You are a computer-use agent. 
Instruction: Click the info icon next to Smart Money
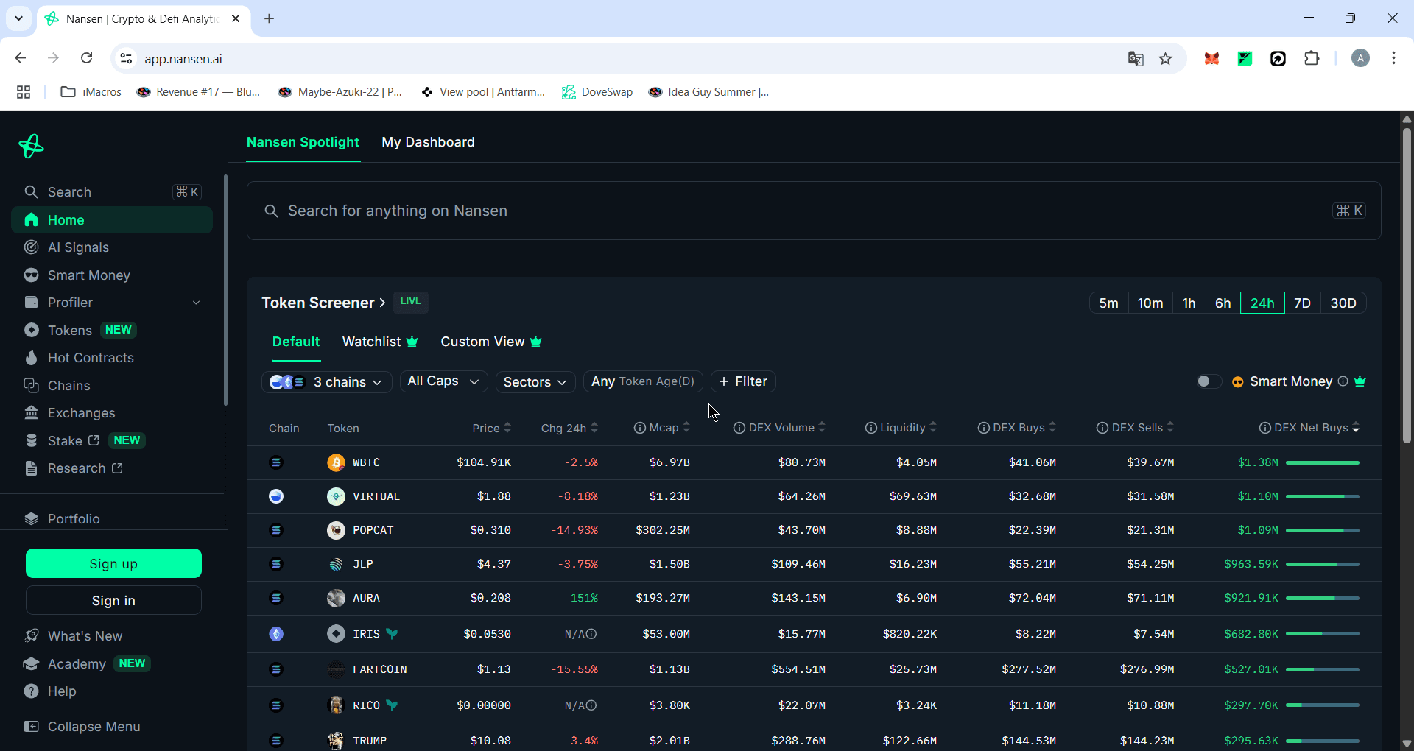tap(1343, 381)
